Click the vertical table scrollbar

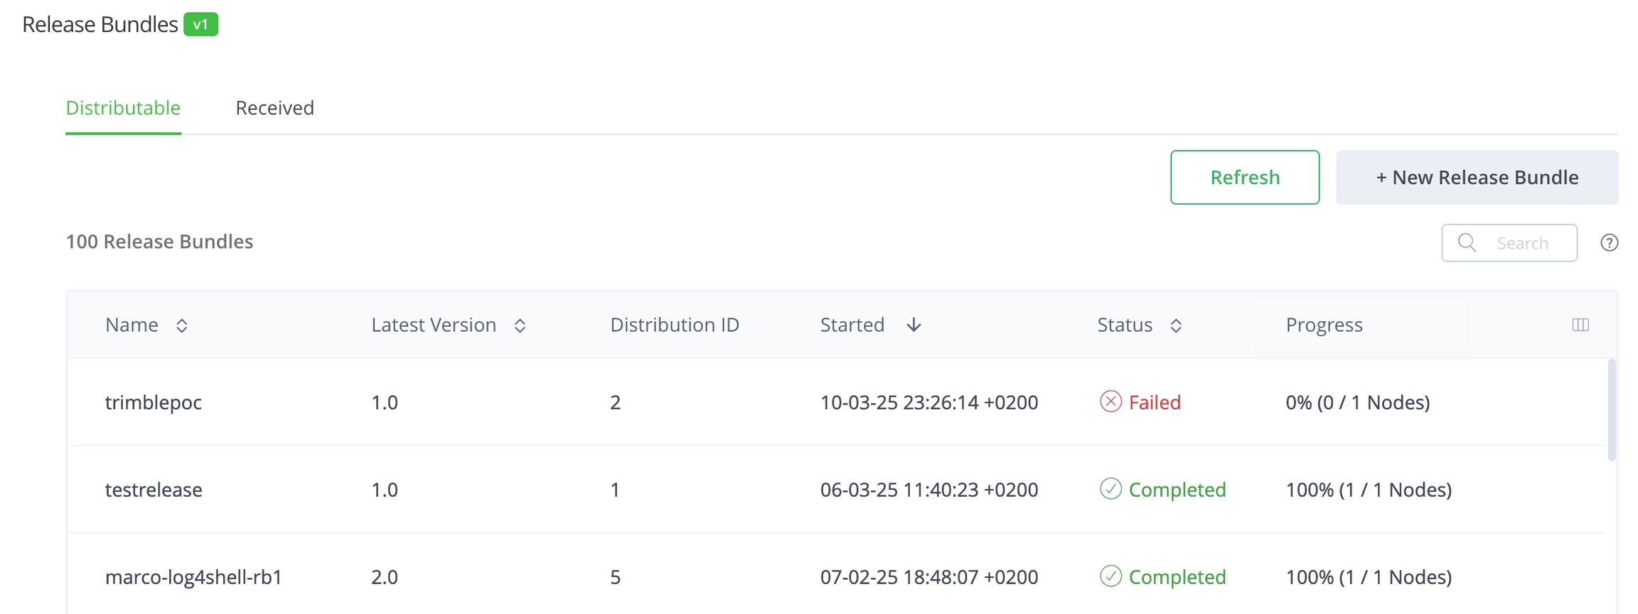coord(1611,411)
